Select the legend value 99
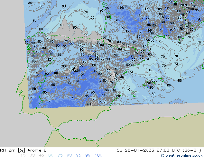Image resolution: width=204 pixels, height=158 pixels. [x=88, y=155]
